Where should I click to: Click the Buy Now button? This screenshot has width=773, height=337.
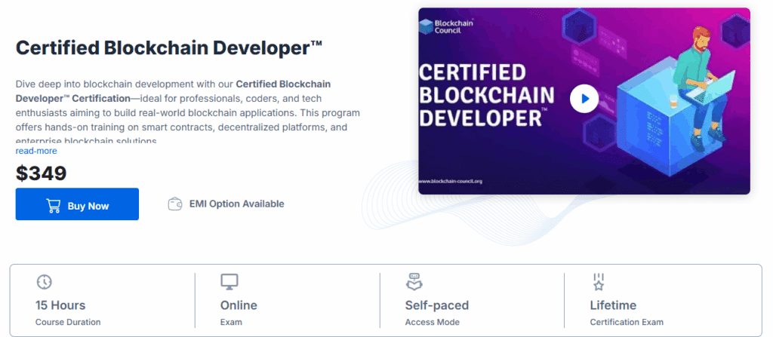[x=77, y=204]
